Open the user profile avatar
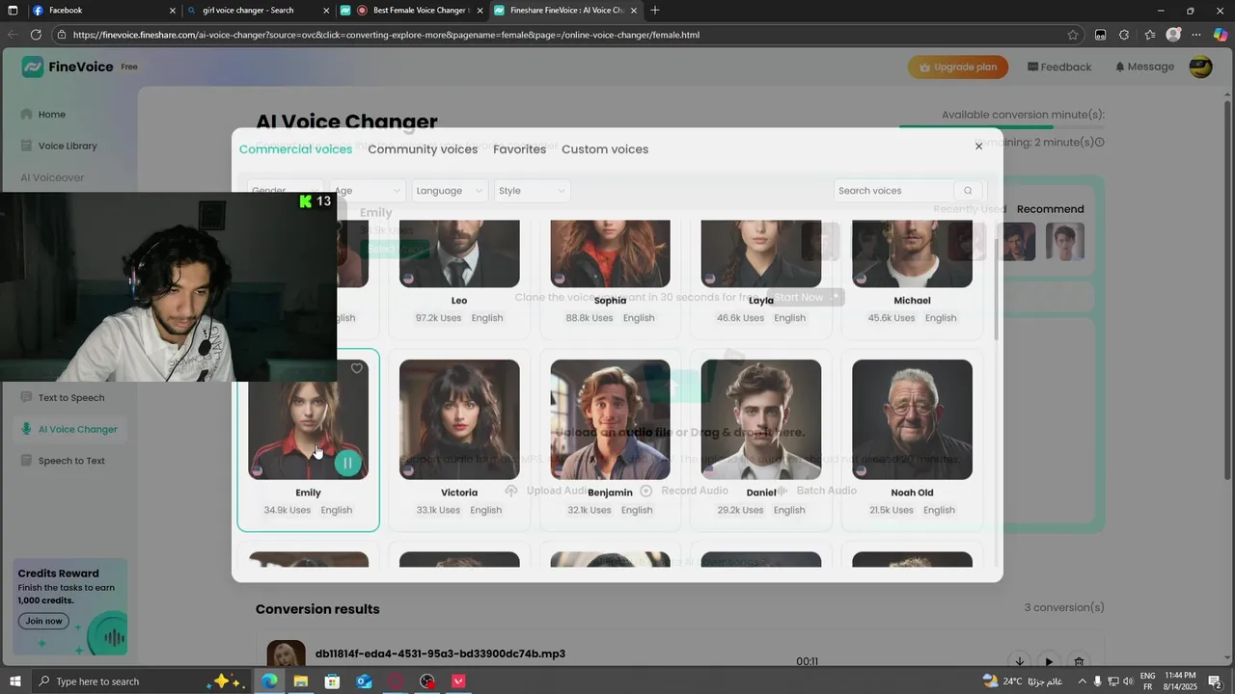The image size is (1235, 694). [1200, 67]
